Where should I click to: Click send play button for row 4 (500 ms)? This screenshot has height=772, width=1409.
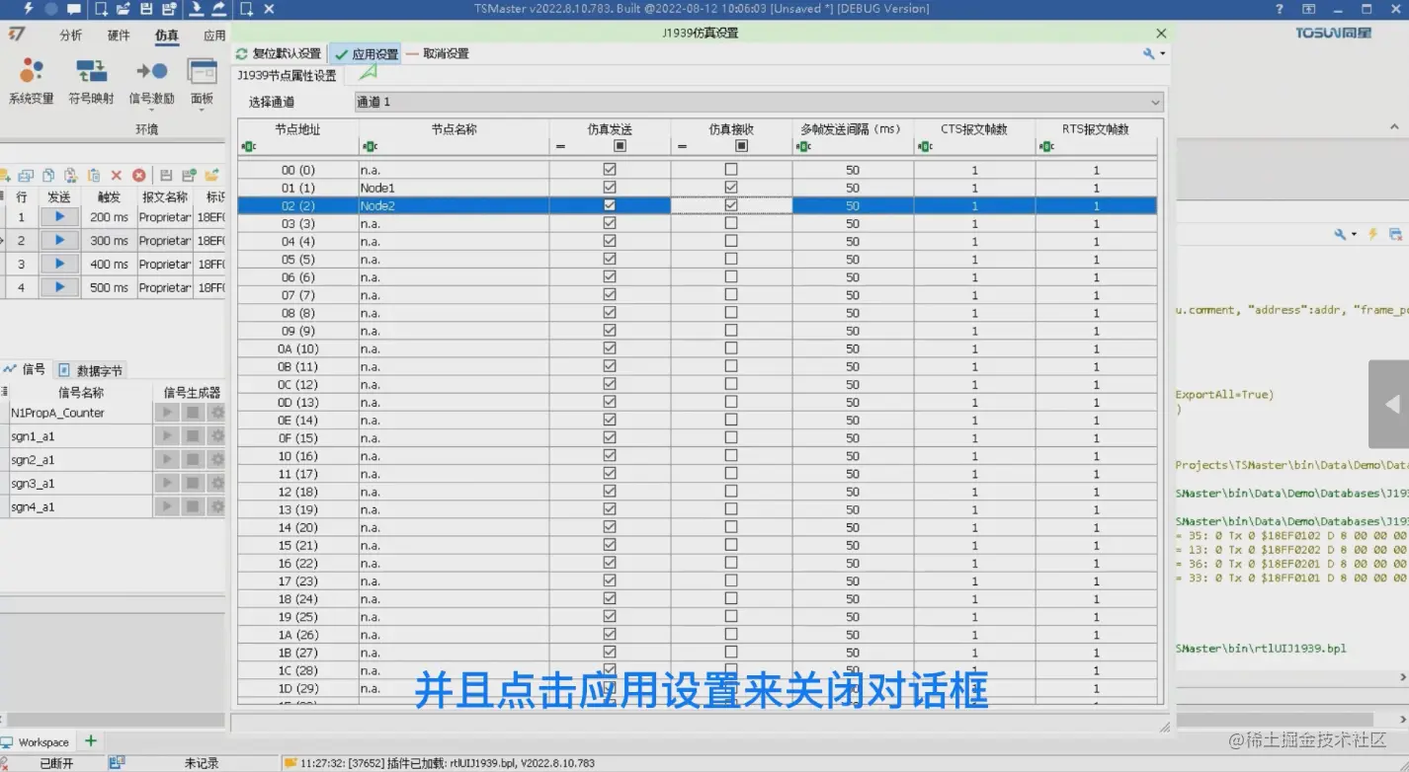click(59, 287)
